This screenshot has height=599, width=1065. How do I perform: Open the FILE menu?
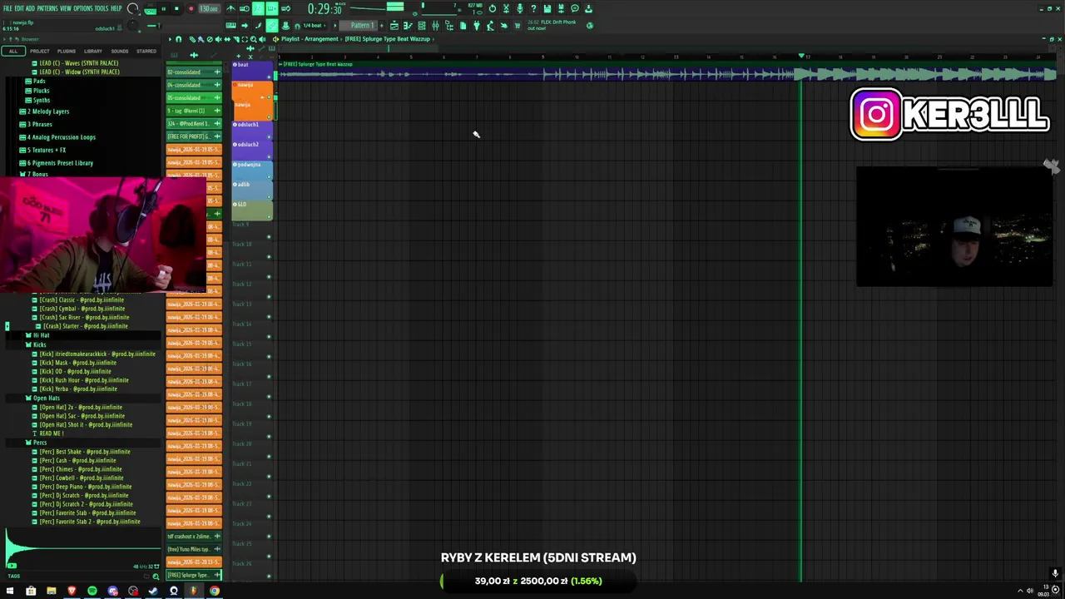point(8,8)
